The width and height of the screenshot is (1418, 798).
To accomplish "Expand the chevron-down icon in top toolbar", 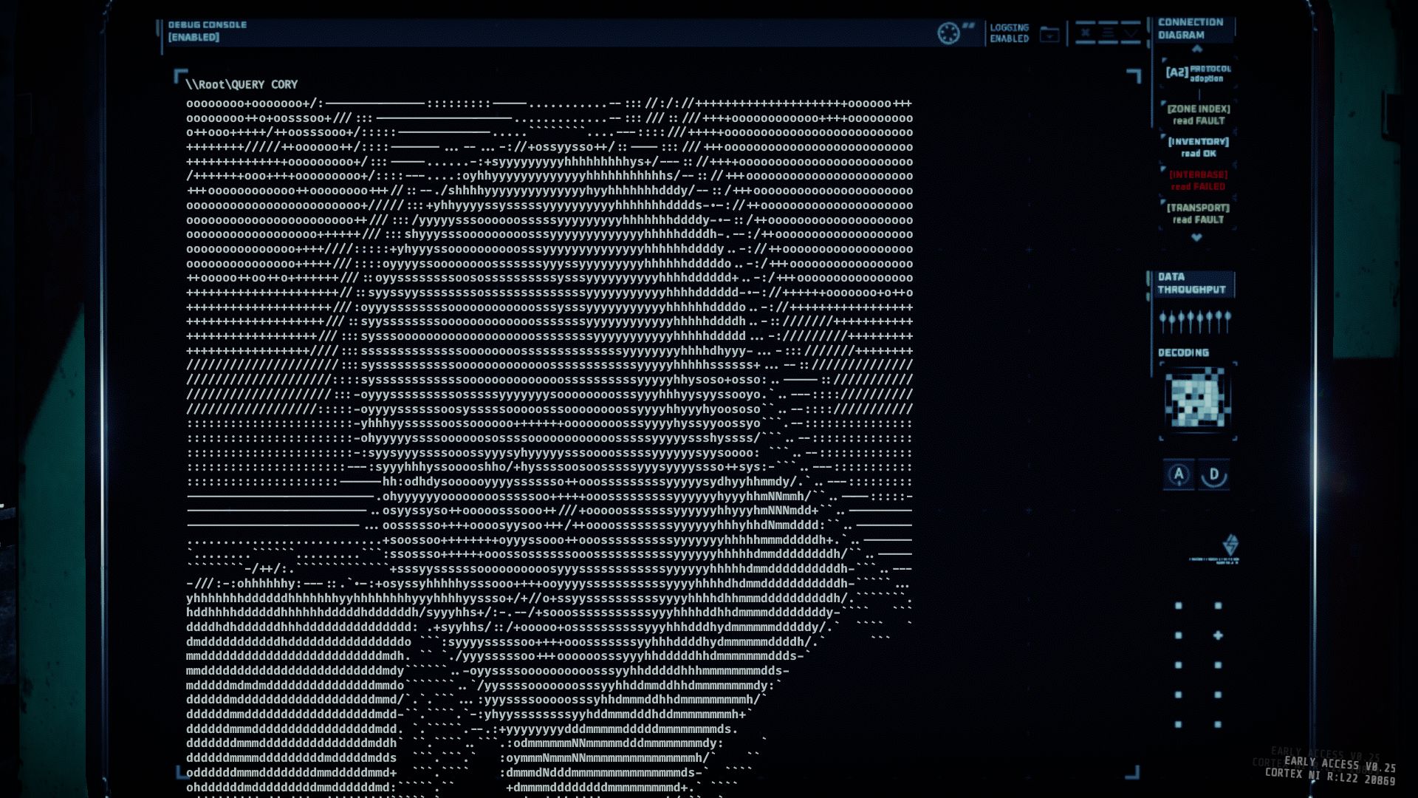I will pos(1128,33).
